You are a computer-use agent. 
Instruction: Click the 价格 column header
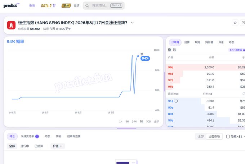click(170, 58)
